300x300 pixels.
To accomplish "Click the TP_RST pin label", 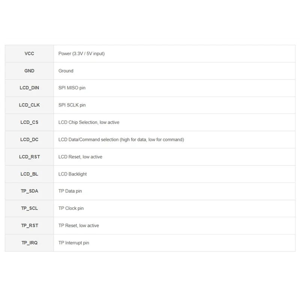I will (29, 225).
